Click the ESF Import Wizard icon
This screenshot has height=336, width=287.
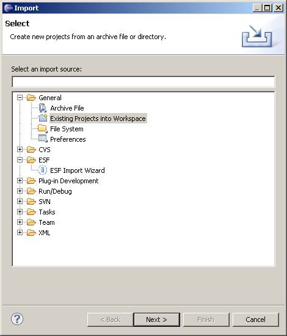click(x=42, y=170)
